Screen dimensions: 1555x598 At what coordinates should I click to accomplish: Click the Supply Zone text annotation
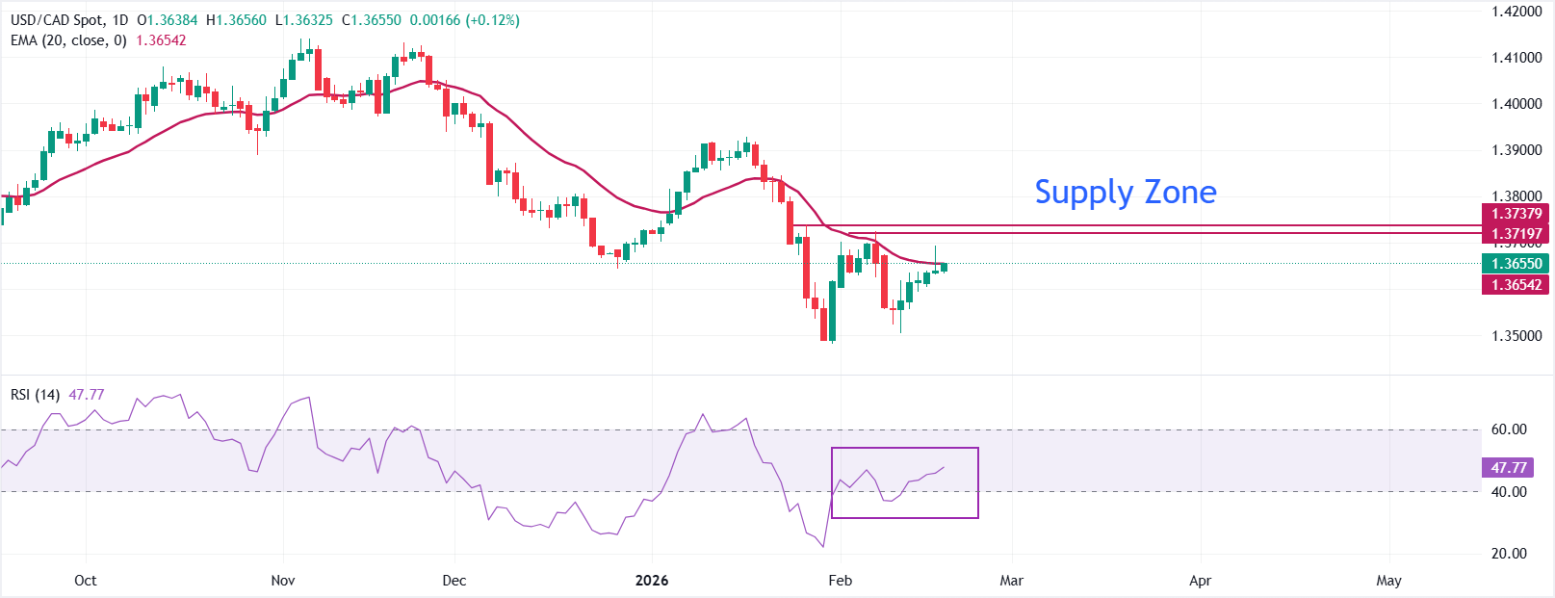click(1125, 193)
